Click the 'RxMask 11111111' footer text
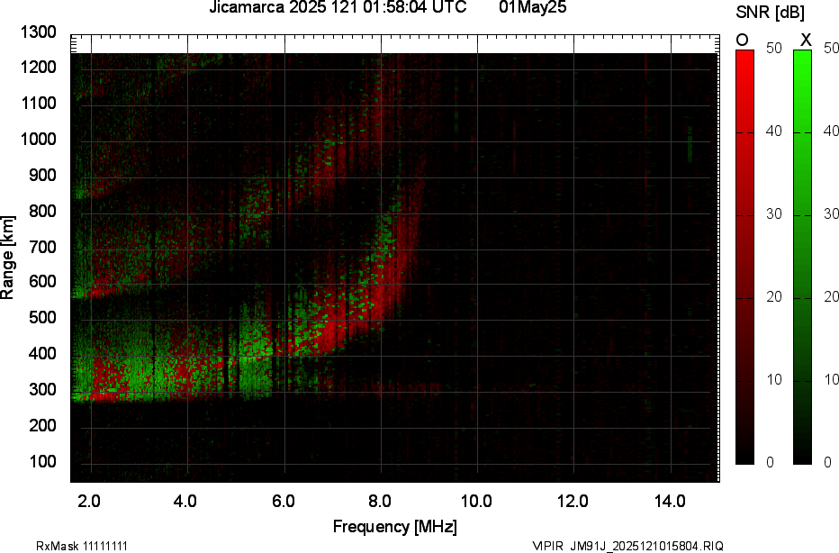The width and height of the screenshot is (839, 553). tap(82, 546)
